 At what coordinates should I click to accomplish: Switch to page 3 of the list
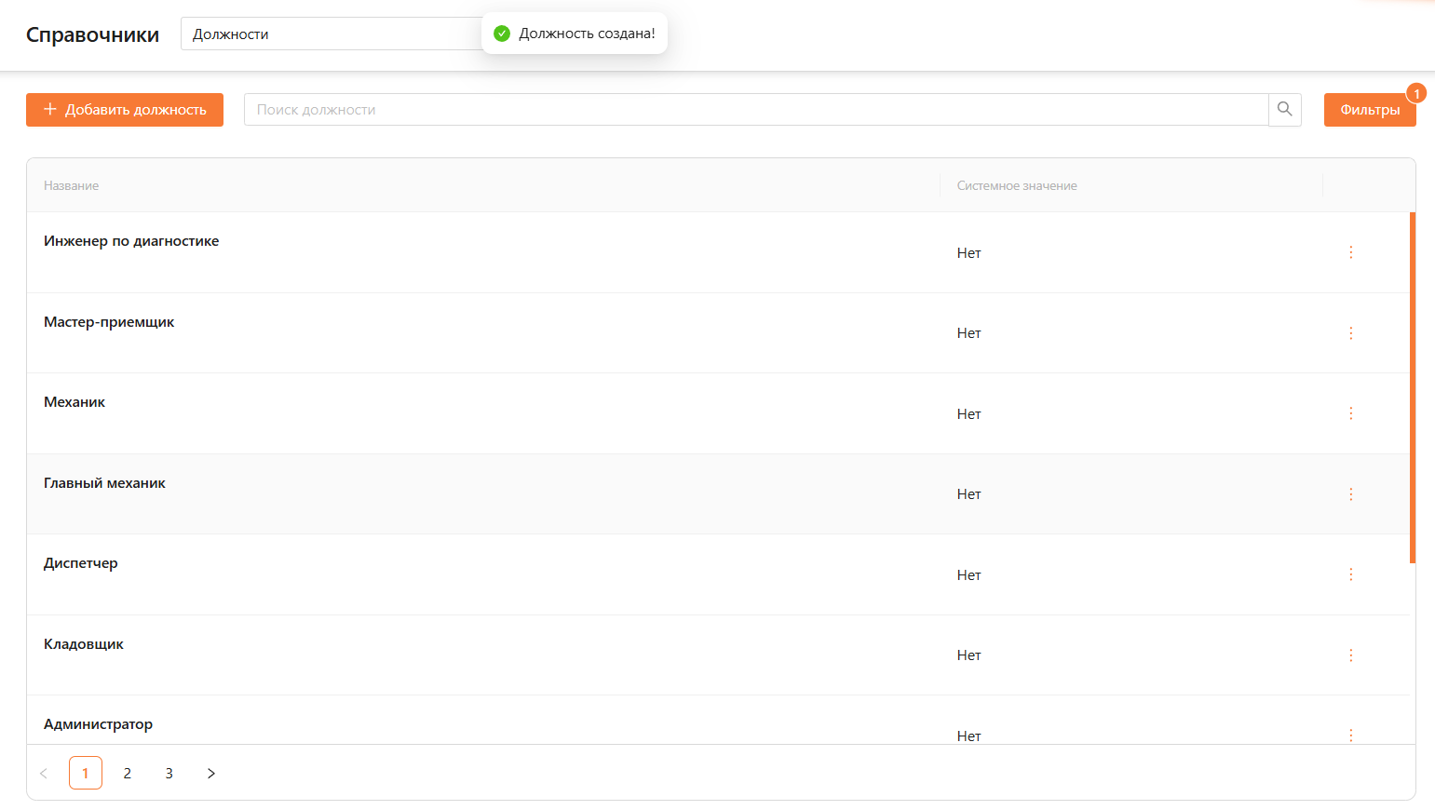(x=169, y=773)
